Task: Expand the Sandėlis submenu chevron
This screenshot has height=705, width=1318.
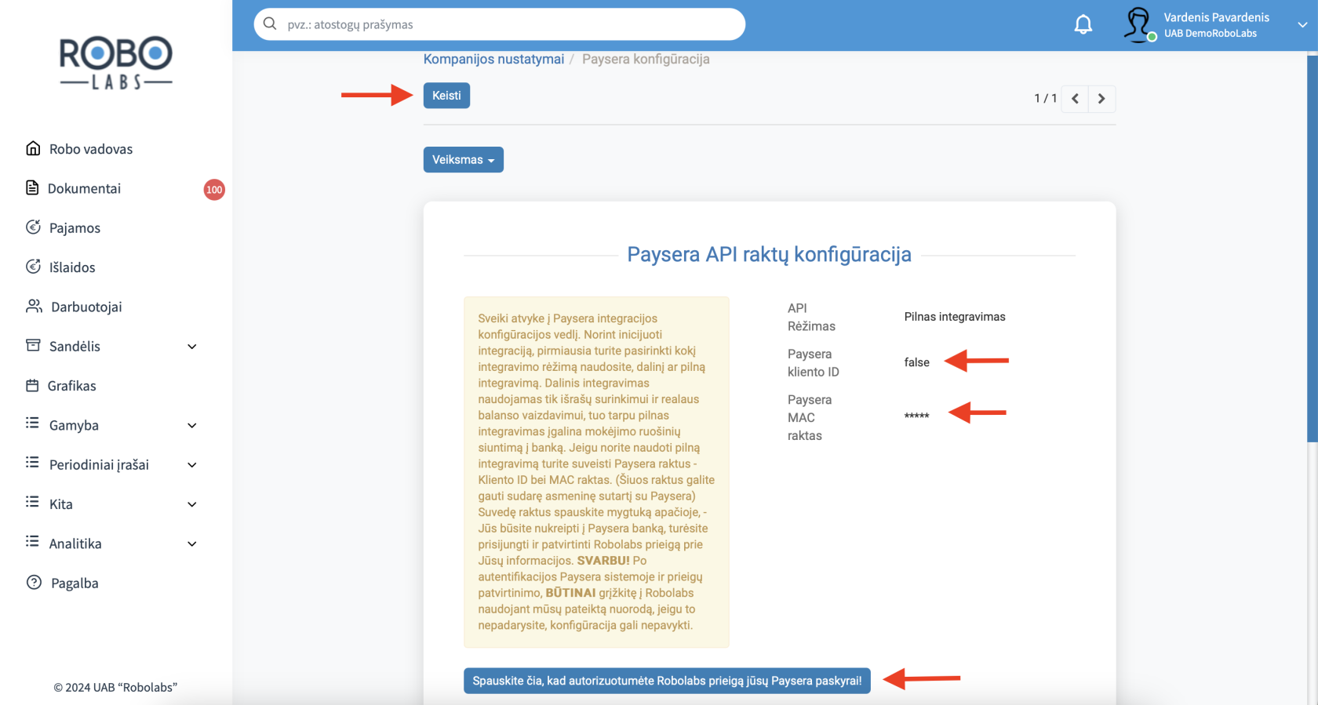Action: click(192, 347)
